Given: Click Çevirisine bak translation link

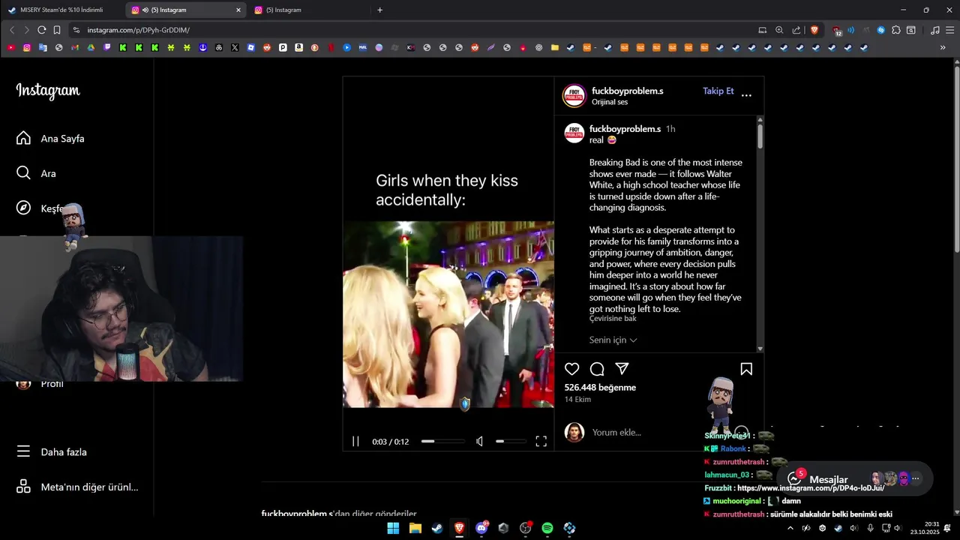Looking at the screenshot, I should pyautogui.click(x=613, y=319).
